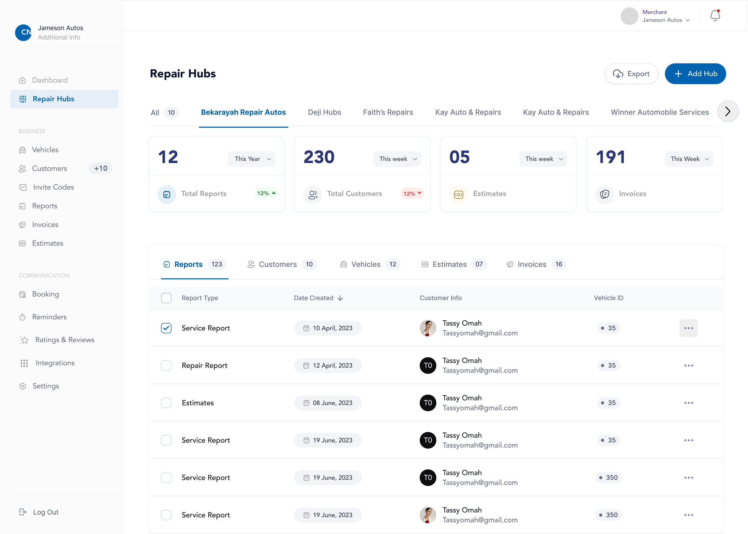Click the Integrations grid icon
Viewport: 748px width, 534px height.
point(24,363)
